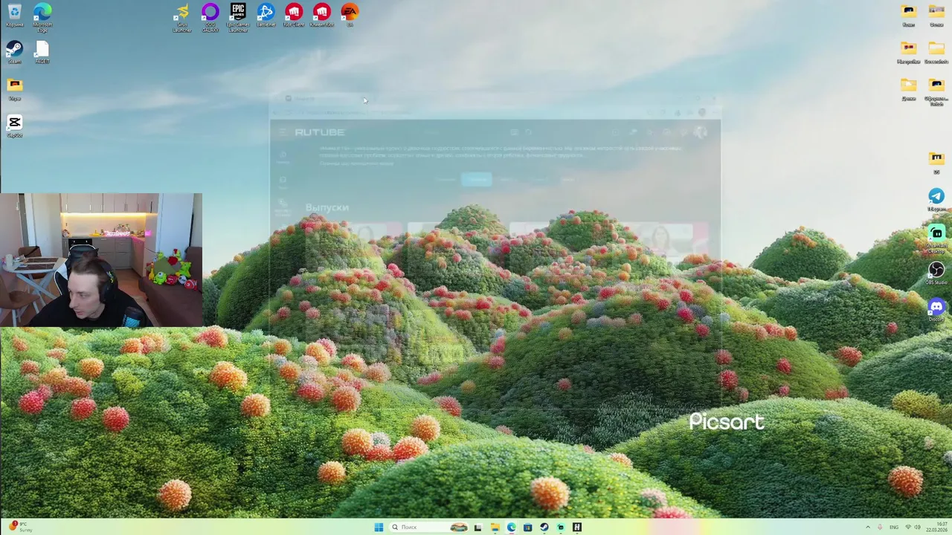The image size is (952, 535).
Task: Select the Epic Games Launcher shortcut
Action: click(238, 16)
